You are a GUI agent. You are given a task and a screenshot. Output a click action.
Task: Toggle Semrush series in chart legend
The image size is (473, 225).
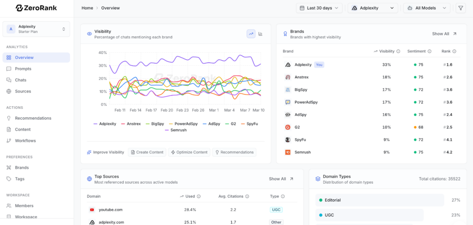(x=176, y=130)
